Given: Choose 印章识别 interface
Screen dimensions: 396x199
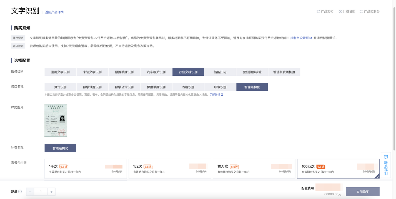Looking at the screenshot, I should coord(220,87).
